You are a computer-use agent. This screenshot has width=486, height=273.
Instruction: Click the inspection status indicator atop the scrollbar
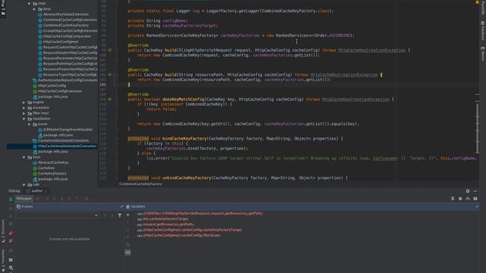coord(477,2)
